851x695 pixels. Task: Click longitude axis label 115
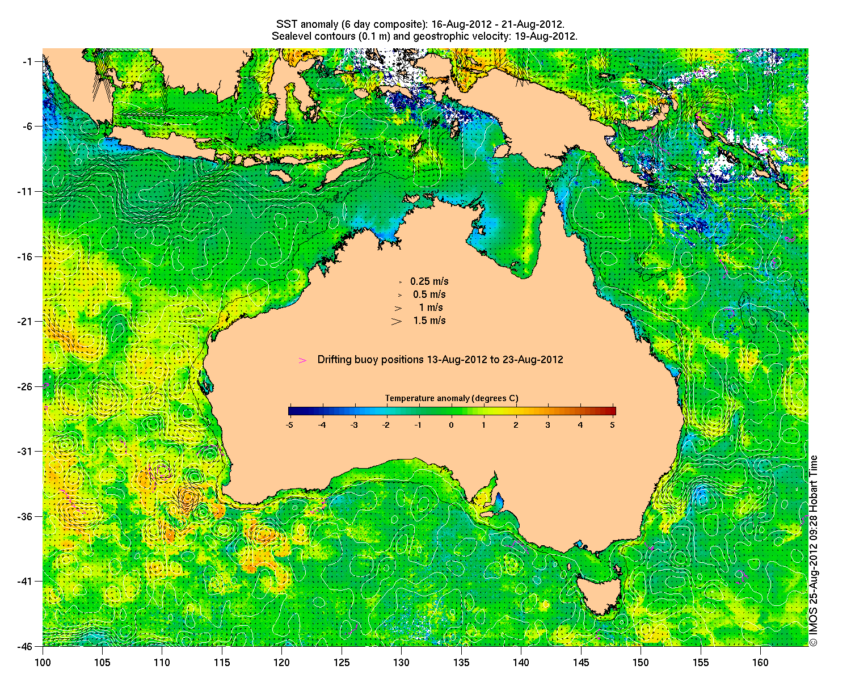tap(222, 663)
